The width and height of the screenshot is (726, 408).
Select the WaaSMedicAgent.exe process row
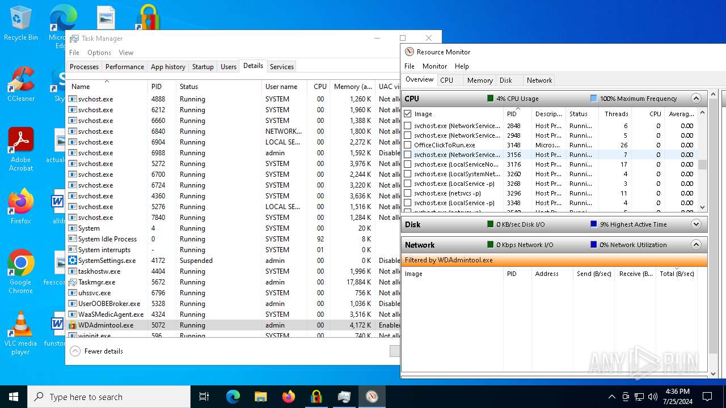(233, 314)
